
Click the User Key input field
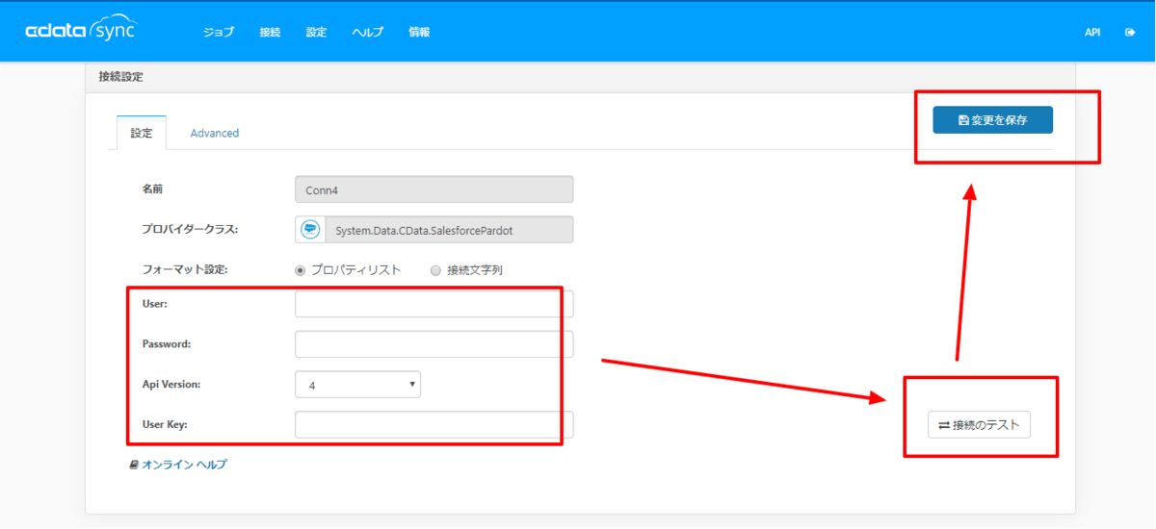click(x=434, y=425)
